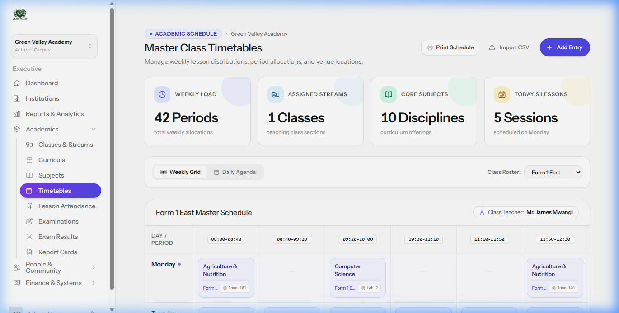Click the Add Entry button
Screen dimensions: 619x313
(x=565, y=47)
